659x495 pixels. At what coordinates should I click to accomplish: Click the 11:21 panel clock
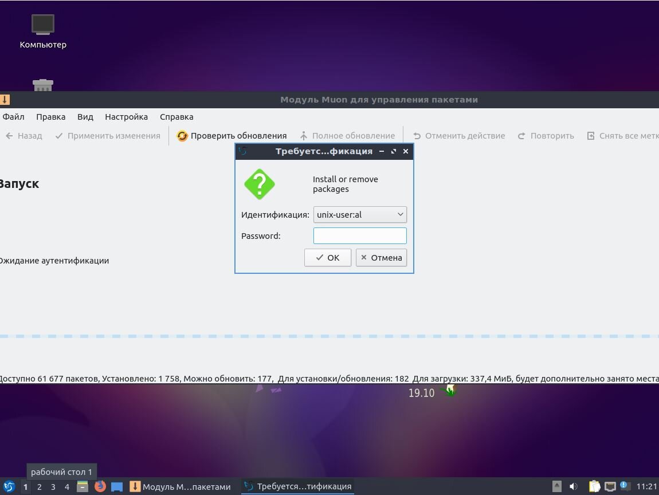click(646, 486)
